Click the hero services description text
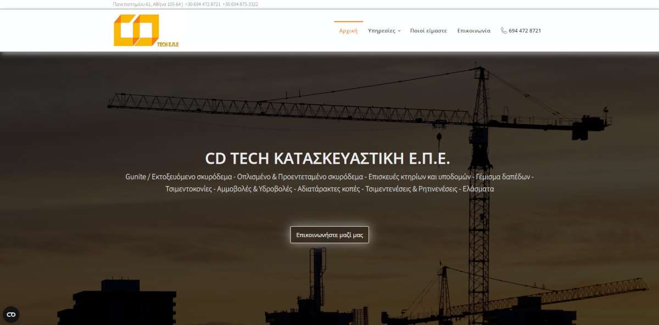This screenshot has width=659, height=325. point(329,182)
